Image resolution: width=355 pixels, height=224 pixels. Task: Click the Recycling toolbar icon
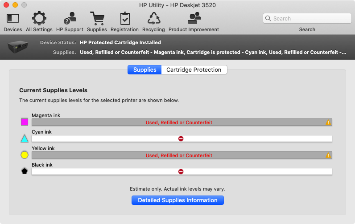(154, 18)
